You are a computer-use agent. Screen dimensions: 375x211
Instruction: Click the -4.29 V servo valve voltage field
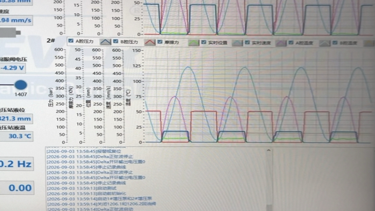13,68
